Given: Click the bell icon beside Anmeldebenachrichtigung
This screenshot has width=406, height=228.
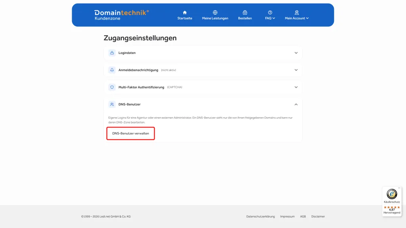Looking at the screenshot, I should [x=112, y=70].
